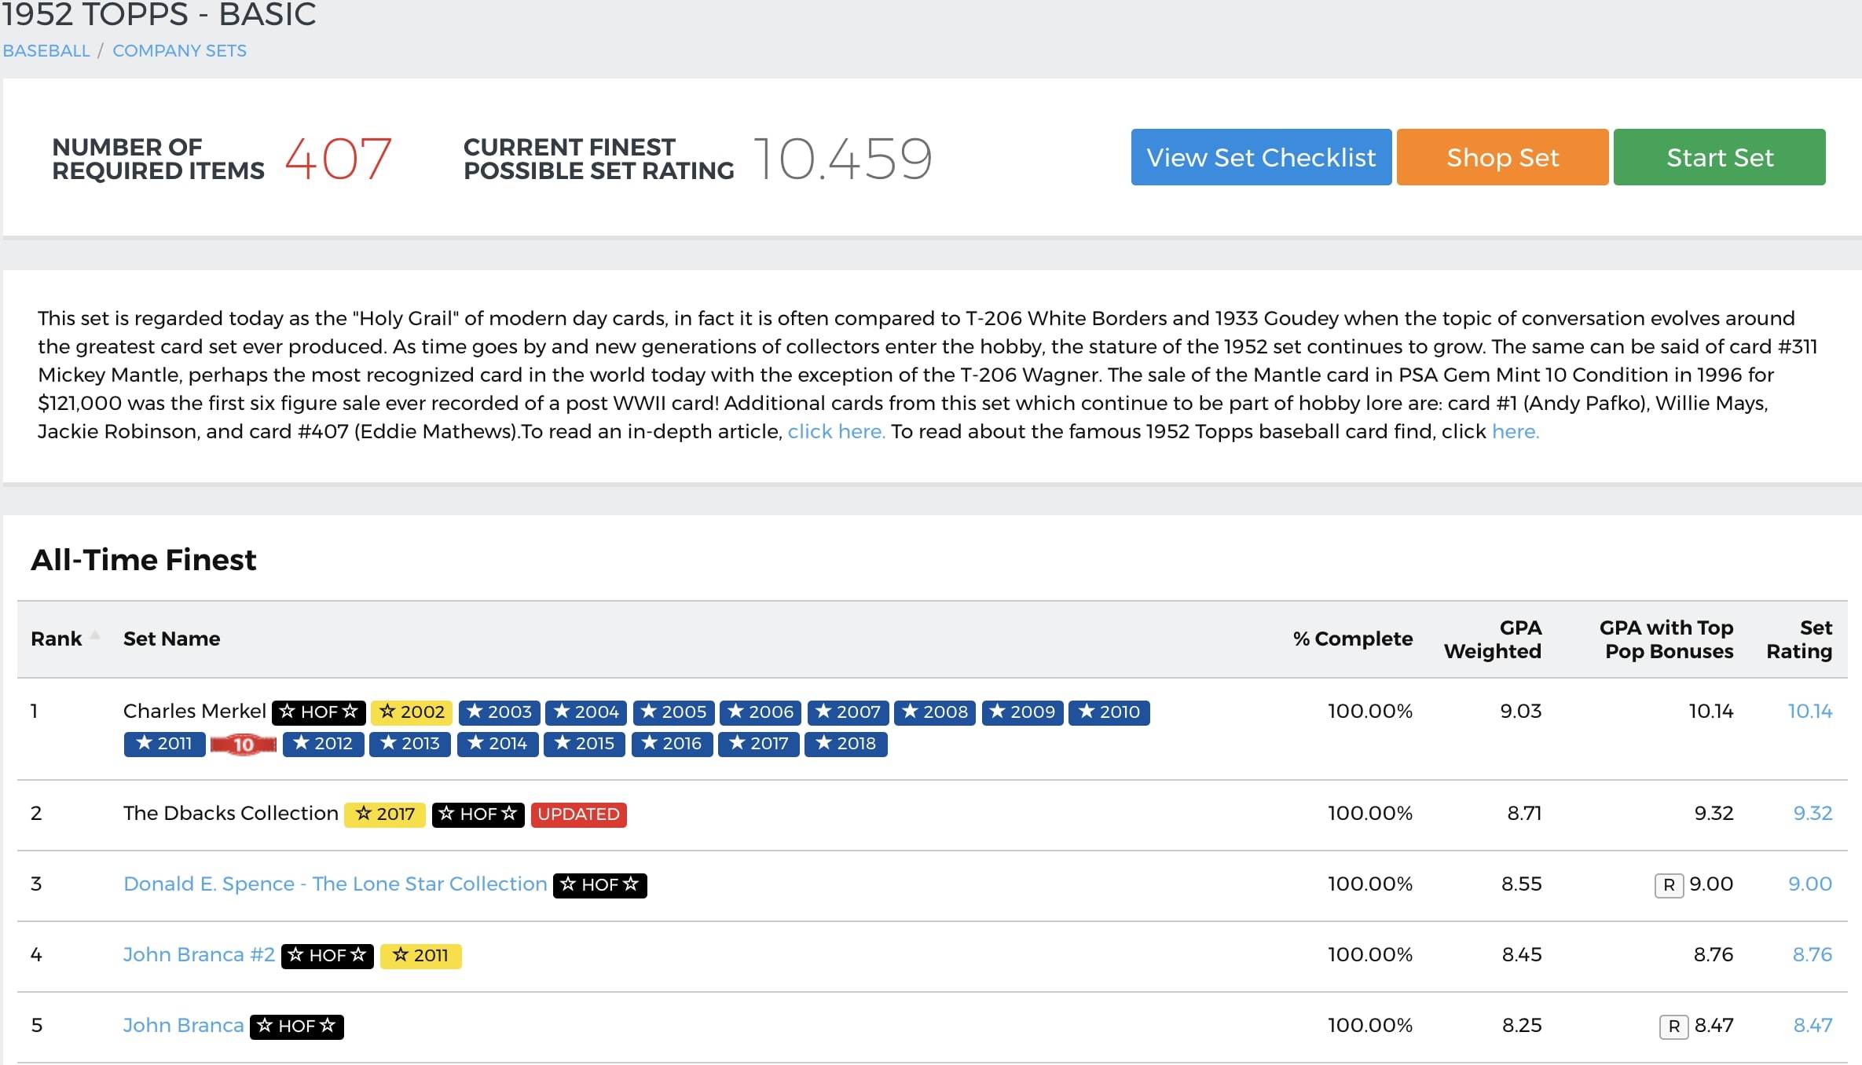Click the blue 2018 star badge
The height and width of the screenshot is (1065, 1862).
tap(846, 744)
